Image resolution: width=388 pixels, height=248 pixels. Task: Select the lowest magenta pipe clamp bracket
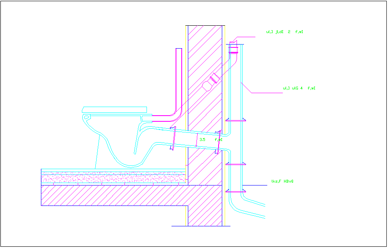tap(235, 191)
